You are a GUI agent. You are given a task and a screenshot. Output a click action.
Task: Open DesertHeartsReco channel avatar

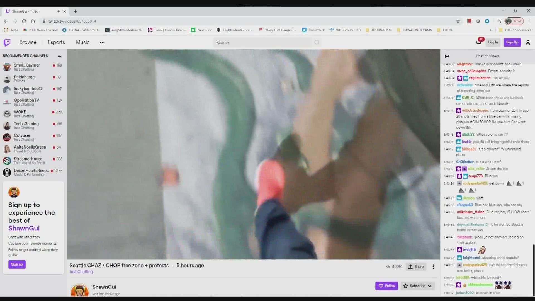coord(7,172)
